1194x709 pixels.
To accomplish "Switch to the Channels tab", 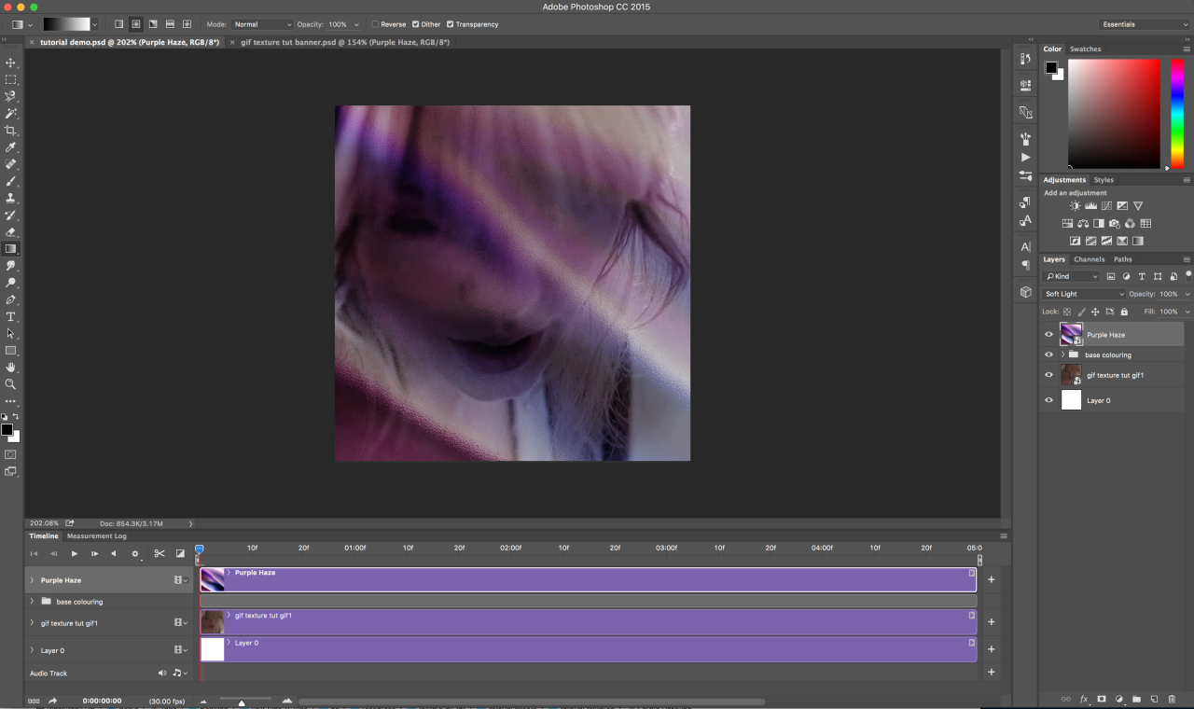I will 1089,259.
